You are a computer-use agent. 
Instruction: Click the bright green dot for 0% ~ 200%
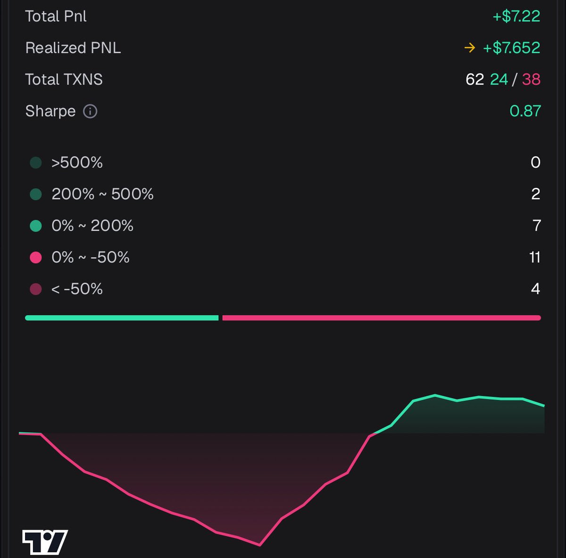pos(36,226)
